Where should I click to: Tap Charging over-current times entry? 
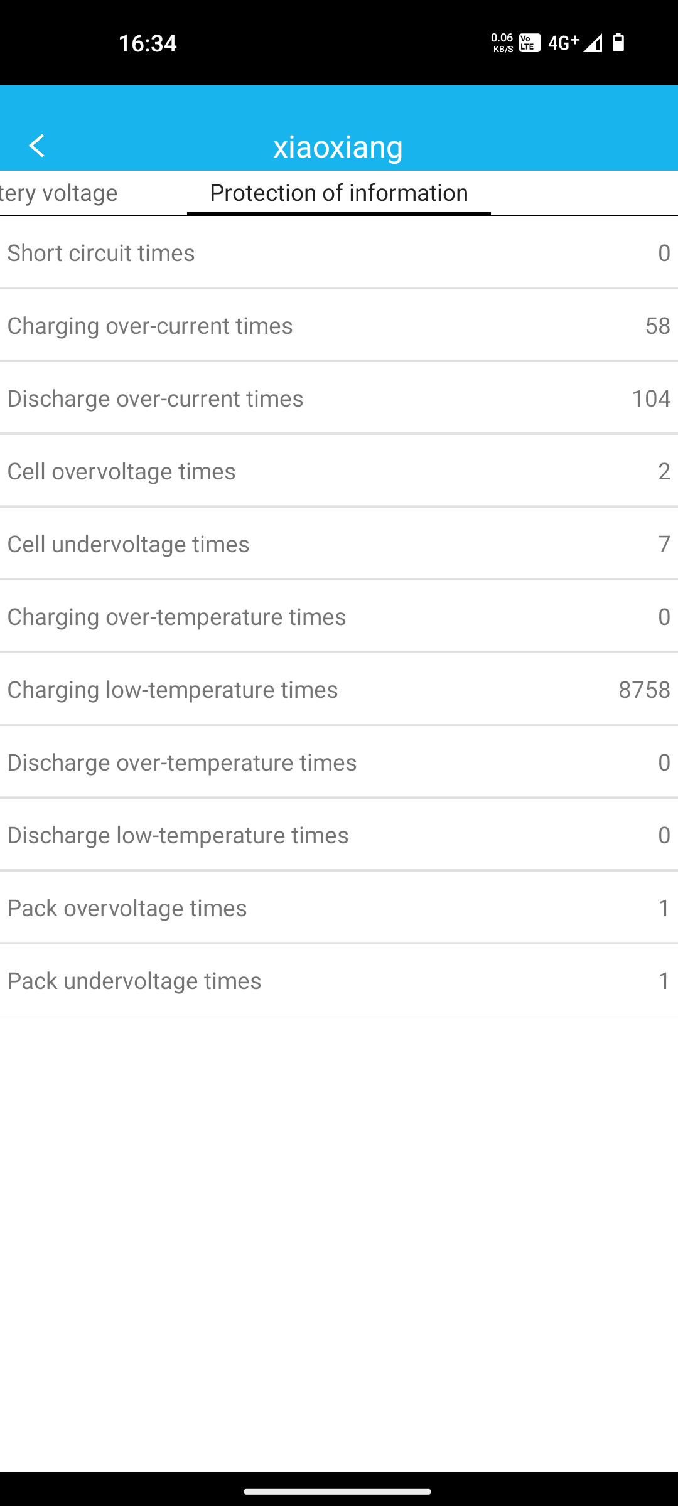click(339, 325)
